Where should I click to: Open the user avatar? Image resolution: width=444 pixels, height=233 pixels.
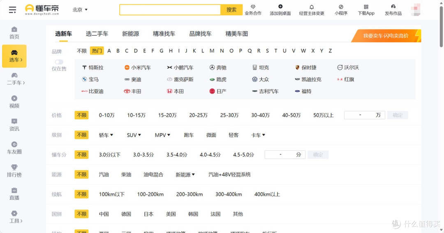coord(415,10)
